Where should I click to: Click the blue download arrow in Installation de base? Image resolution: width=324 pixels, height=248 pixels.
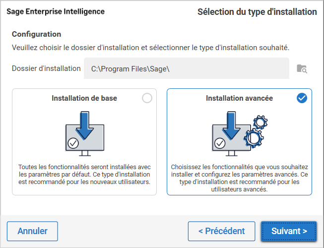click(x=84, y=125)
